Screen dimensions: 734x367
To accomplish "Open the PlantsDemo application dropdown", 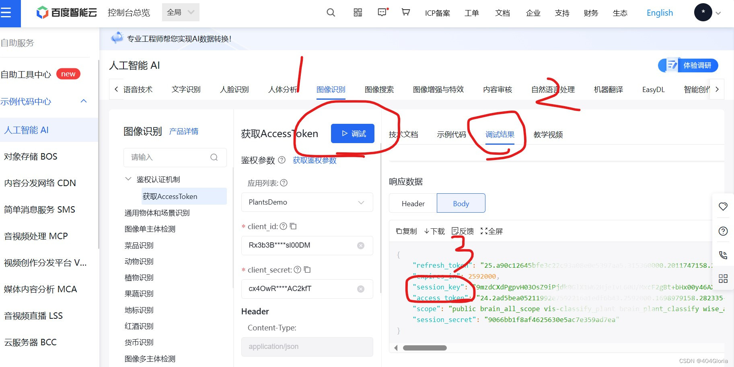I will point(307,202).
